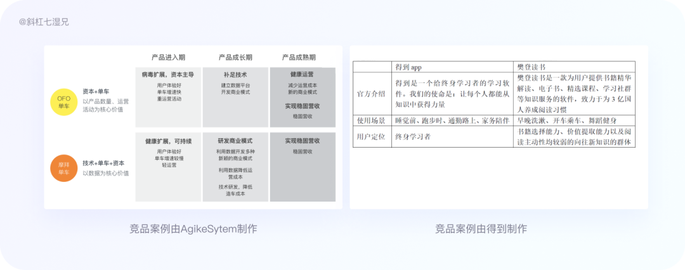Click the 利用数据降低运营成本 text
The width and height of the screenshot is (685, 270).
click(235, 174)
